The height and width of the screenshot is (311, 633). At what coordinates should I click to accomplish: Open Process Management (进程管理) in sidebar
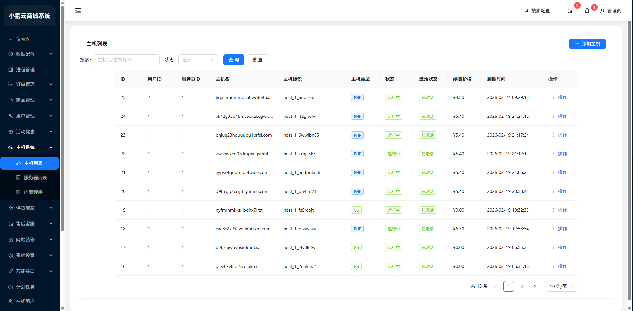click(25, 70)
